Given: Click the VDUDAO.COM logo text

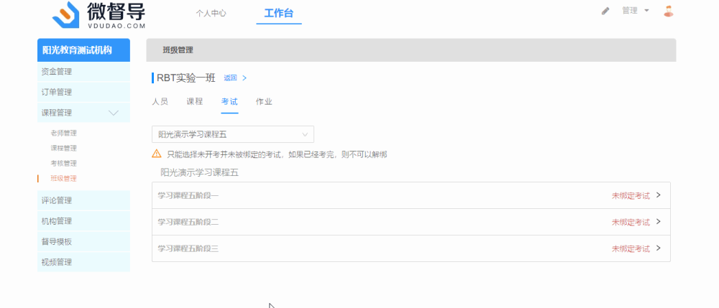Looking at the screenshot, I should 116,26.
